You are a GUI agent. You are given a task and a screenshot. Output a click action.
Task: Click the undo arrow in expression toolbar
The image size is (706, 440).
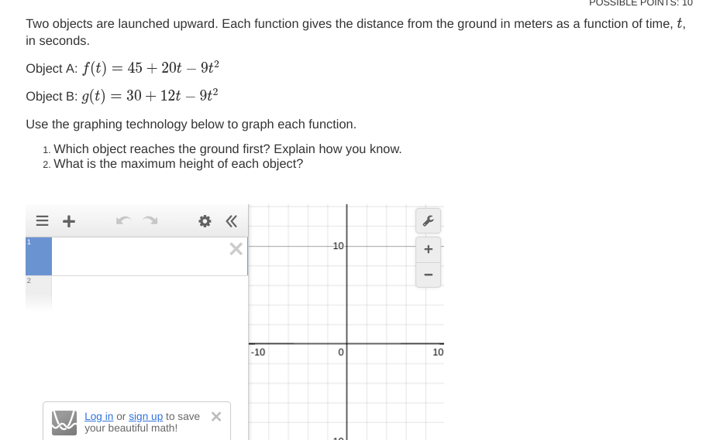123,220
